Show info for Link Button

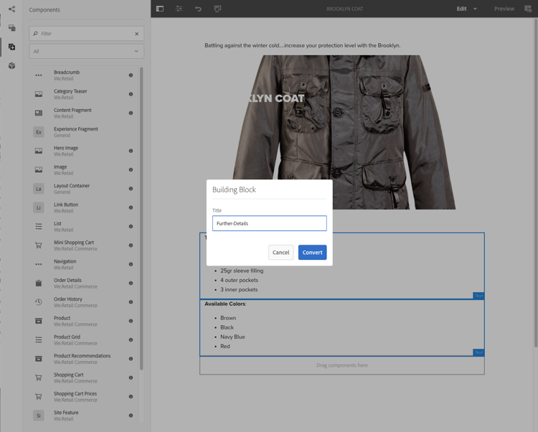click(131, 207)
